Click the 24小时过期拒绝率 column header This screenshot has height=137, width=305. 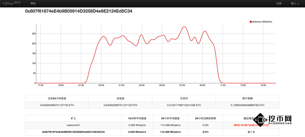pyautogui.click(x=205, y=118)
